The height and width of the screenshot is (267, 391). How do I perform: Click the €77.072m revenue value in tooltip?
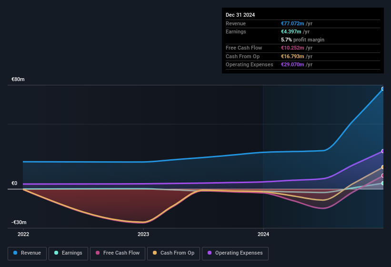coord(292,23)
